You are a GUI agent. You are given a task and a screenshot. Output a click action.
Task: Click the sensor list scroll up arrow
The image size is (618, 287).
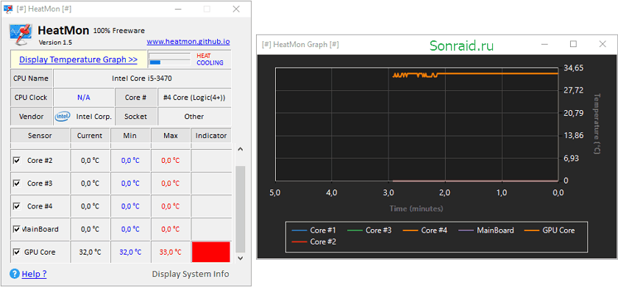241,150
